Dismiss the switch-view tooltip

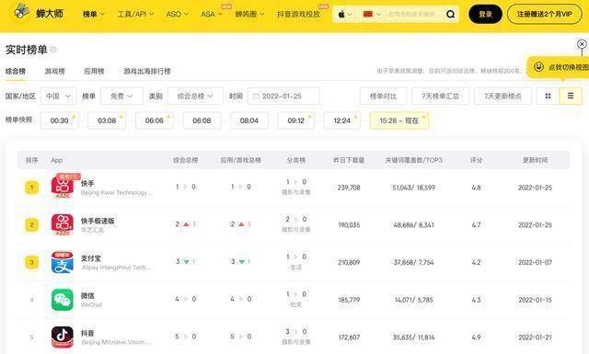coord(582,44)
